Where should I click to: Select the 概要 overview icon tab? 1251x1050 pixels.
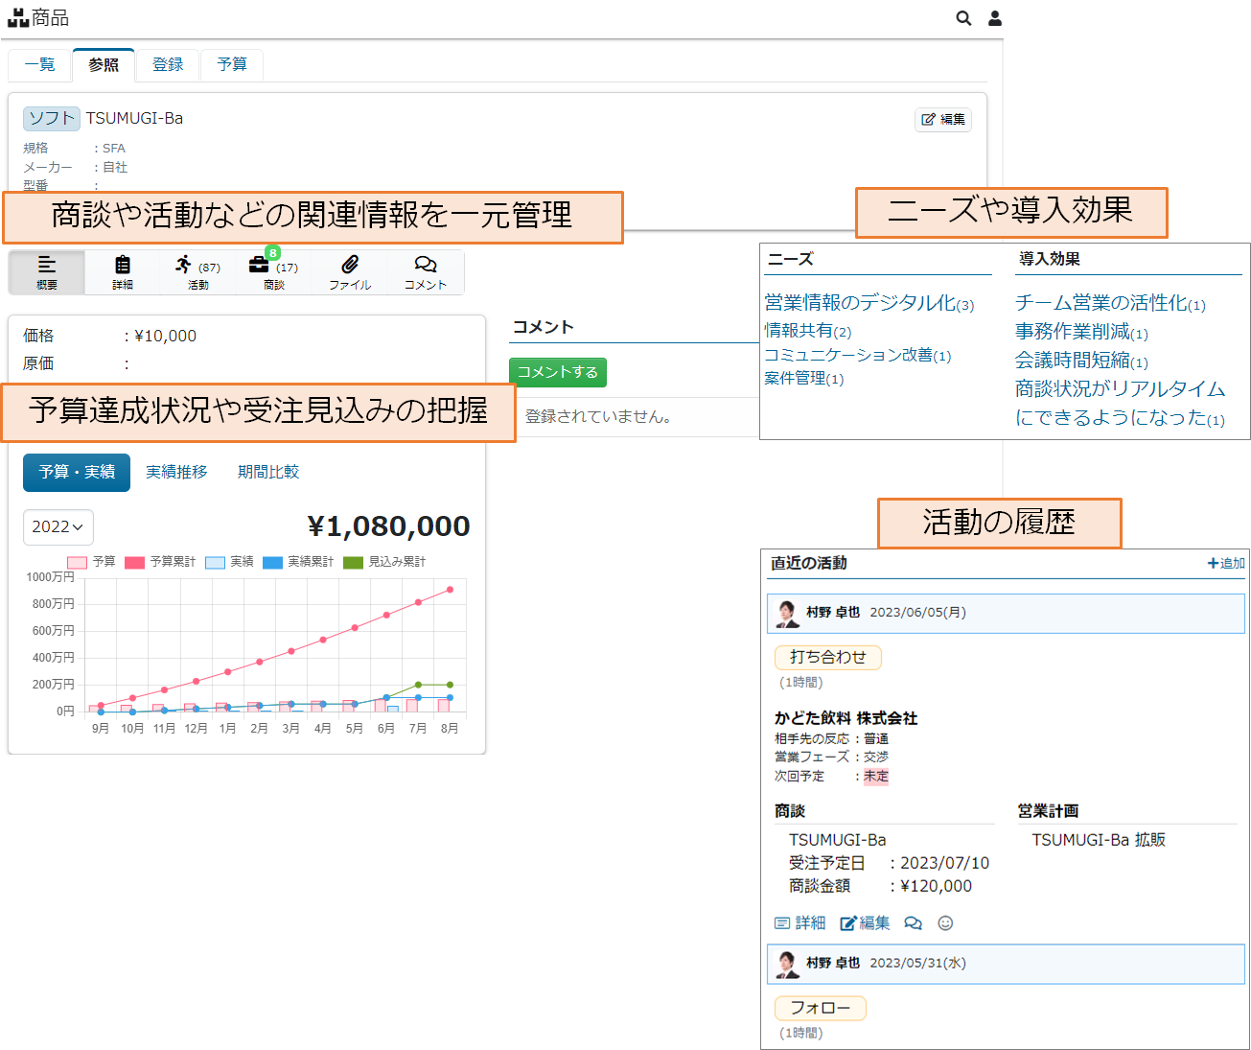pos(47,272)
